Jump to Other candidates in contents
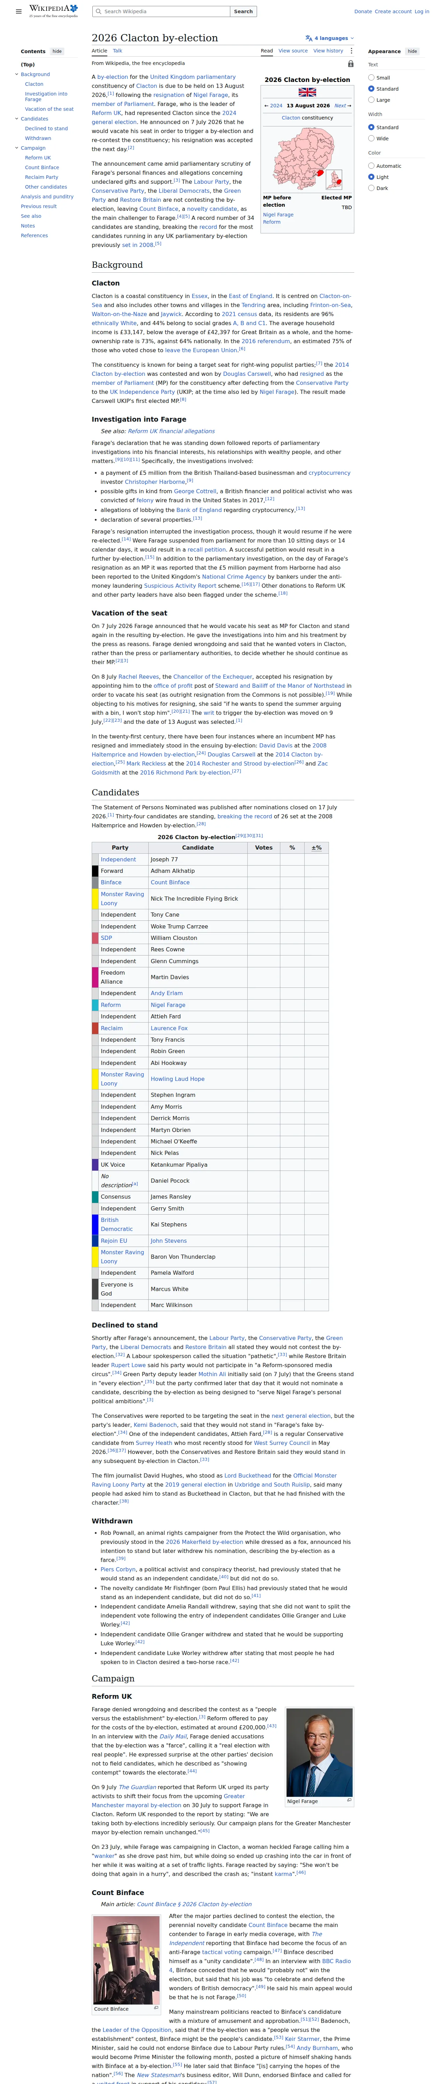Viewport: 446px width, 2084px height. pos(46,187)
